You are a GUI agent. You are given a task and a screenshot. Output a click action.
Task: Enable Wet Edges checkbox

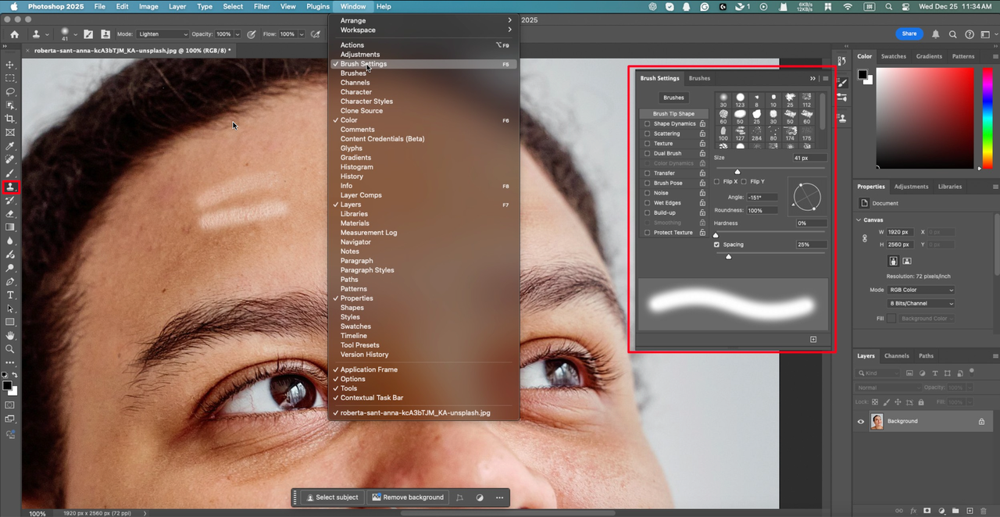tap(647, 203)
